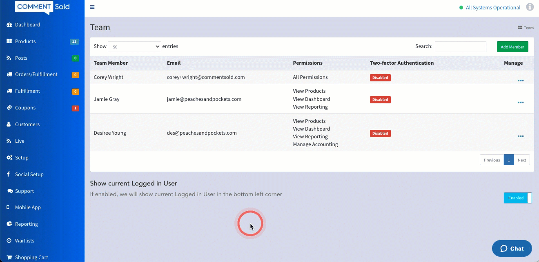Click the Customers person icon in sidebar
The image size is (539, 262).
(9, 124)
